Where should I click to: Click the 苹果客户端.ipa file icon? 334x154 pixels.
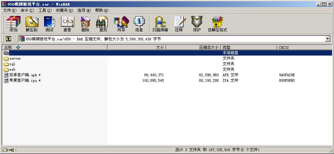point(6,80)
